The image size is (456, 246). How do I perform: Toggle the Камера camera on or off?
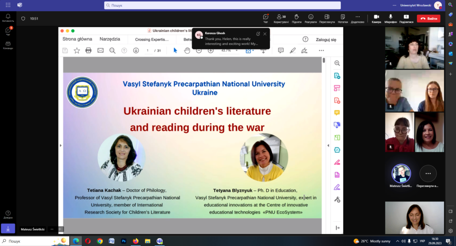376,18
